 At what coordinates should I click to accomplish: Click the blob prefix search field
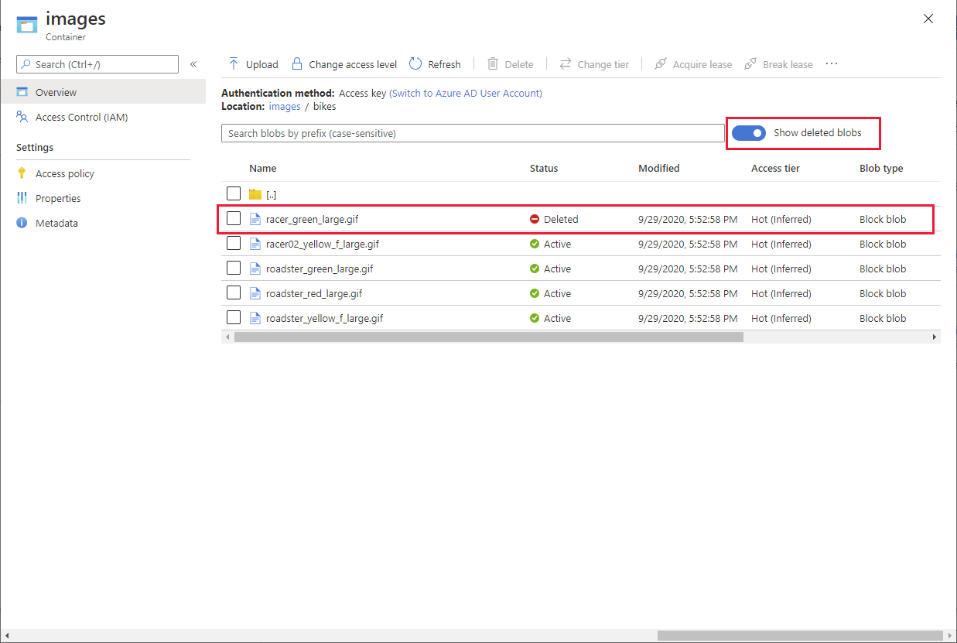(472, 133)
